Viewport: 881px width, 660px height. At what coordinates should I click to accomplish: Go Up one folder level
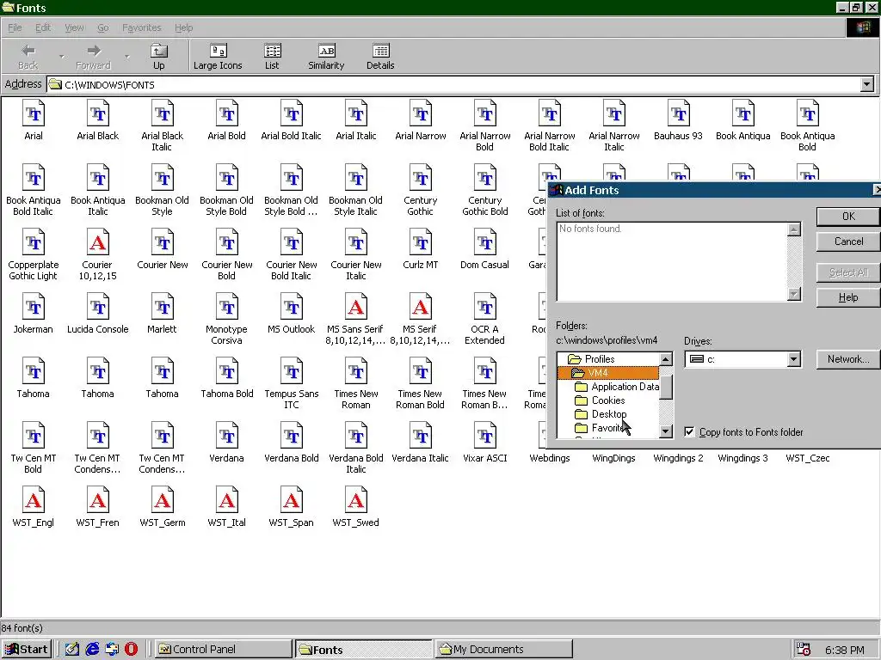coord(159,57)
